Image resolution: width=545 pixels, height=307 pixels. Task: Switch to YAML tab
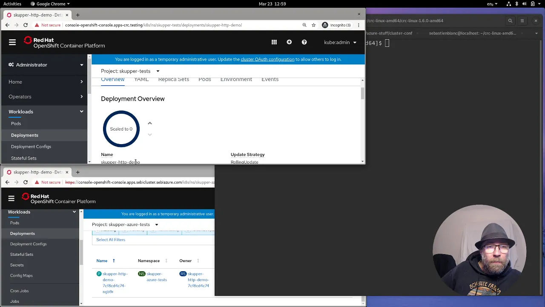point(141,79)
